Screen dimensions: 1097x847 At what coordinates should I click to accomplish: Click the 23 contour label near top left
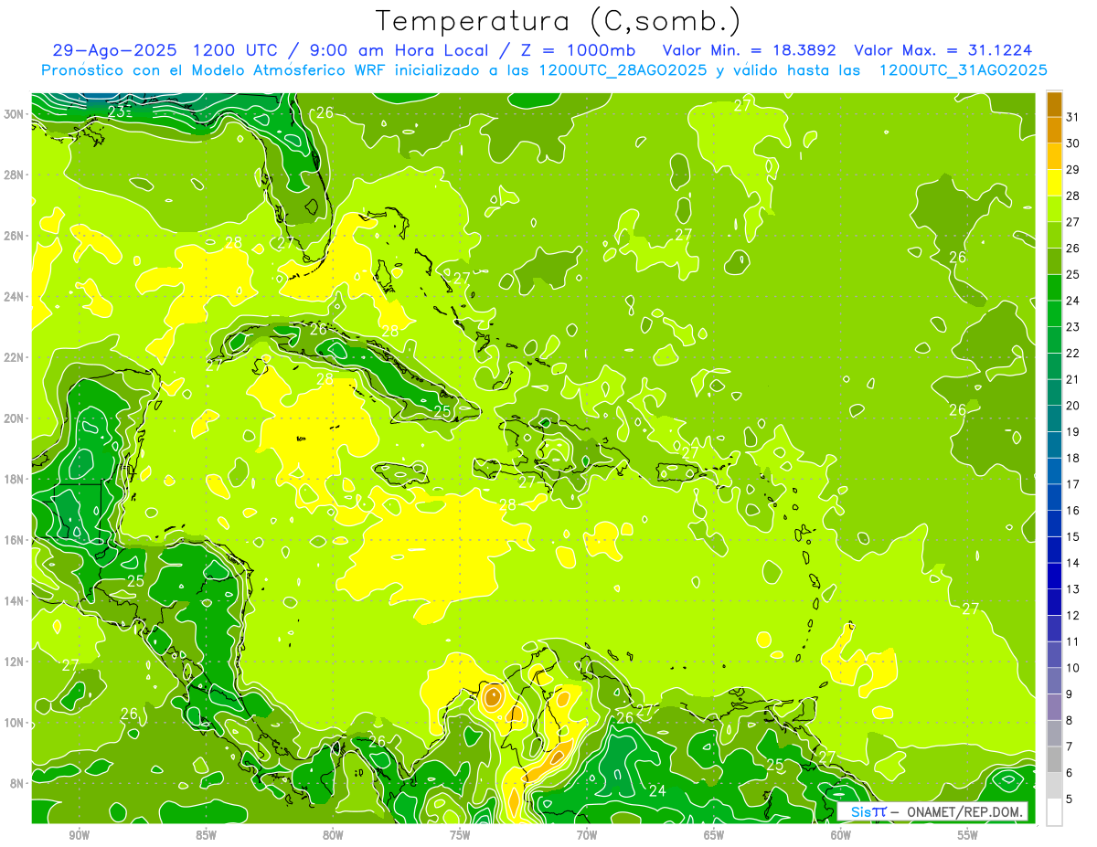point(118,112)
